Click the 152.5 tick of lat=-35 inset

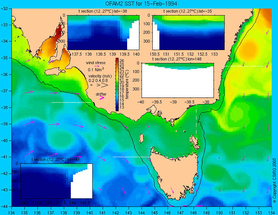(202, 54)
